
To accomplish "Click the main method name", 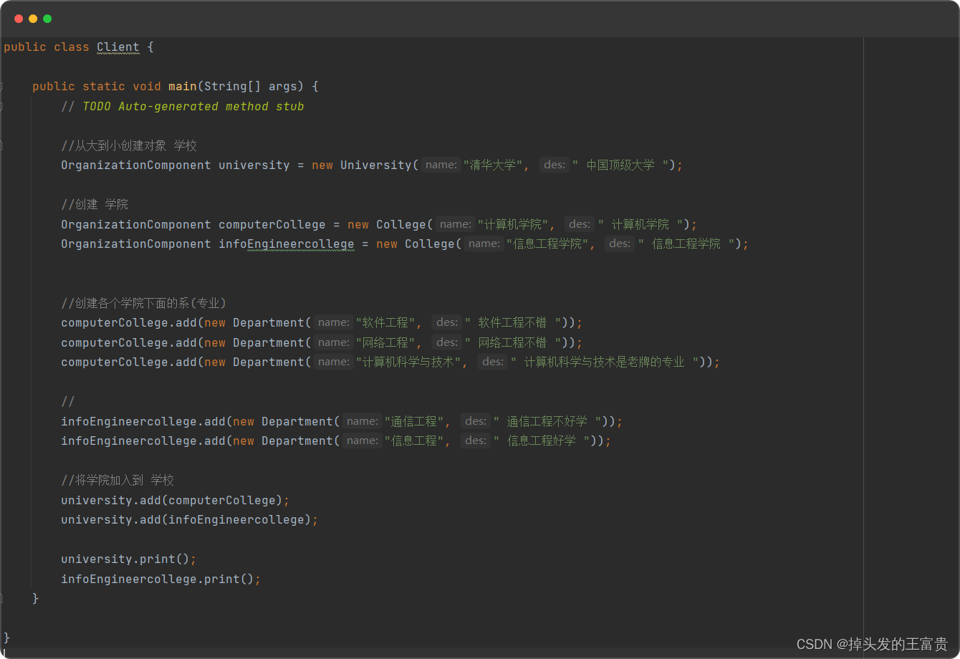I will coord(183,87).
